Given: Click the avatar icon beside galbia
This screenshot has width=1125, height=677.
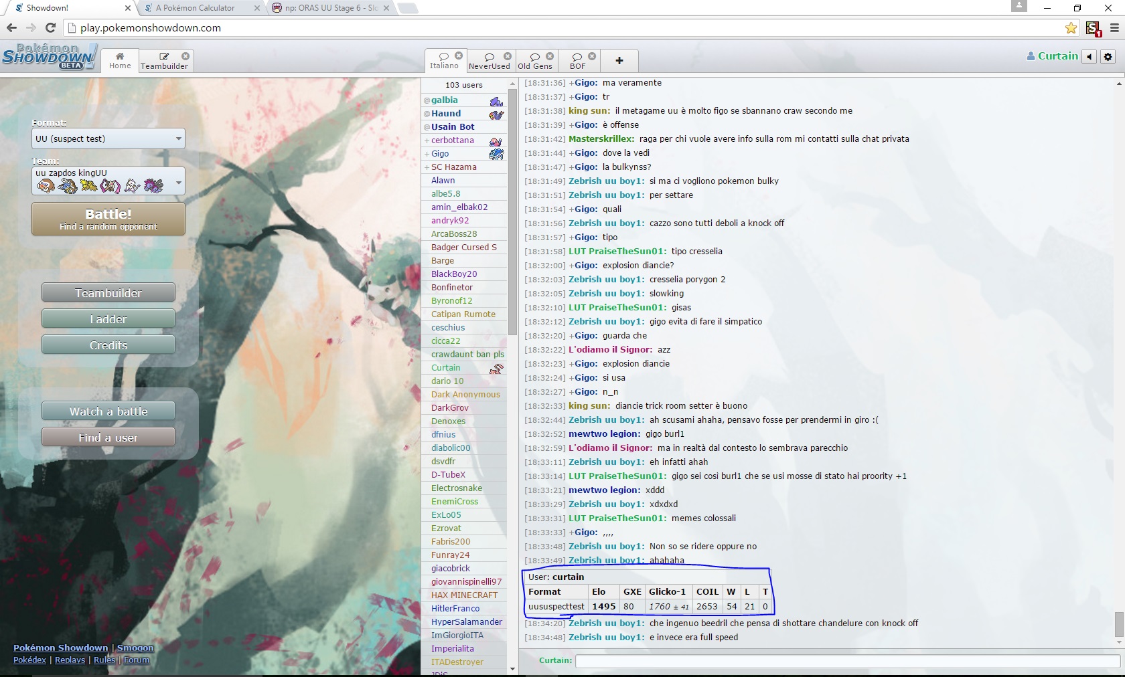Looking at the screenshot, I should click(x=496, y=101).
